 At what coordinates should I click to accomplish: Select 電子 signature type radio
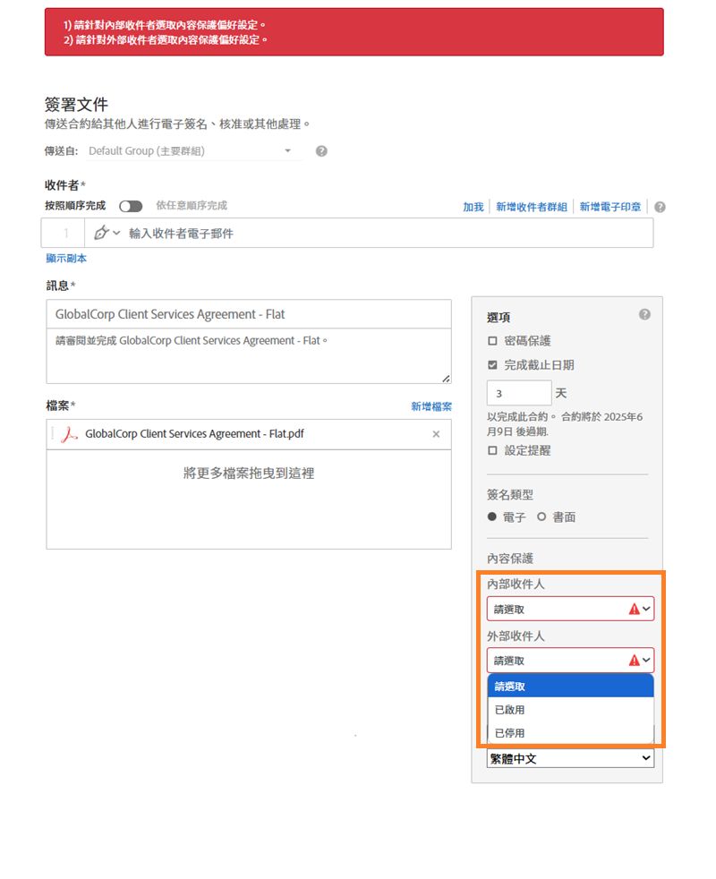(491, 516)
